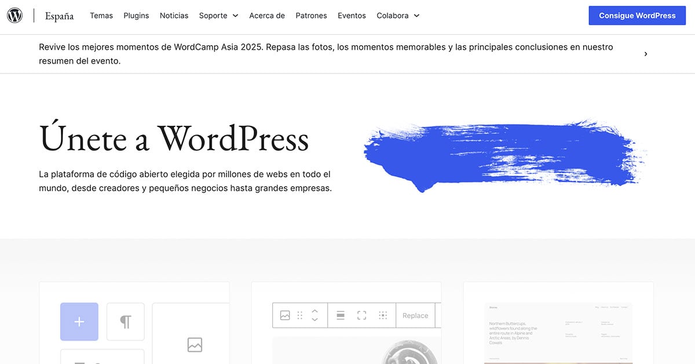Click the plataforma de código abierto paragraph
695x364 pixels.
[185, 181]
